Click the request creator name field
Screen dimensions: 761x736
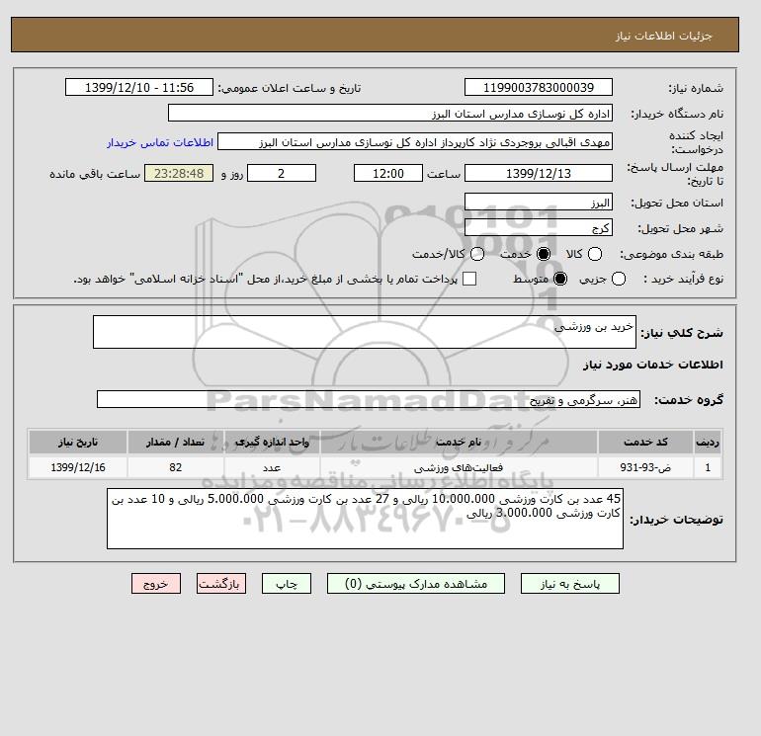(415, 142)
